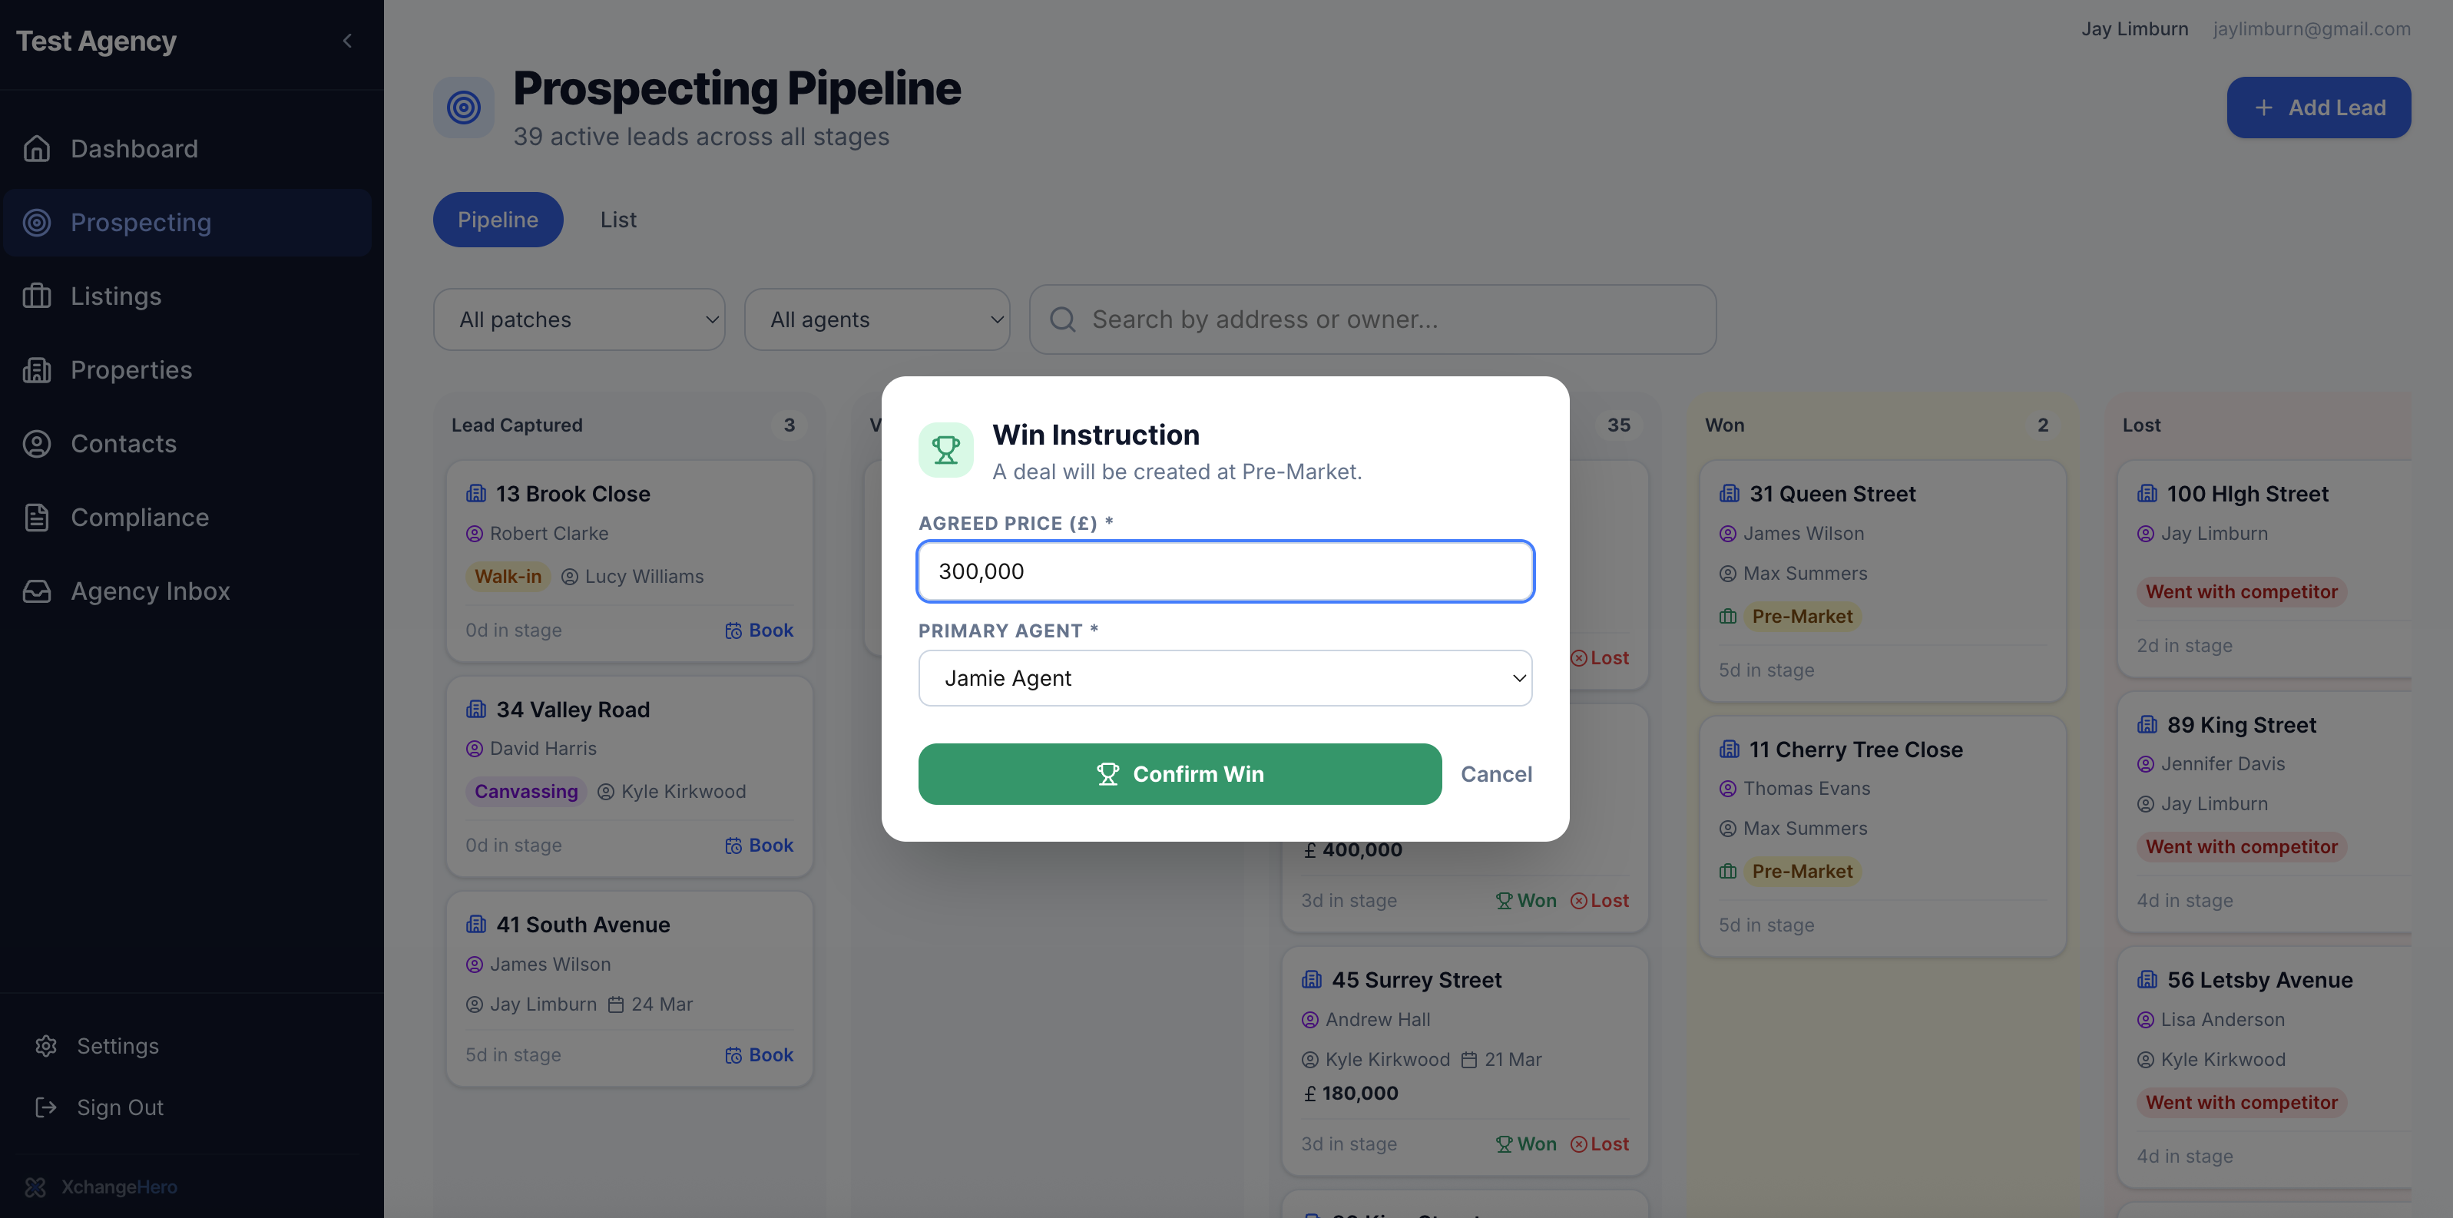
Task: Cancel the Win Instruction dialog
Action: point(1496,774)
